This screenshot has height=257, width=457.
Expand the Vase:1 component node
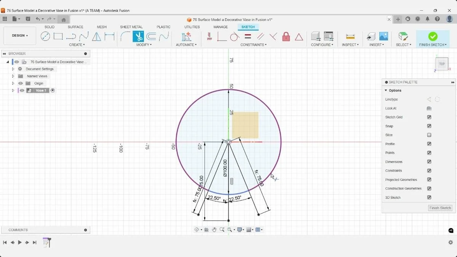tap(13, 91)
